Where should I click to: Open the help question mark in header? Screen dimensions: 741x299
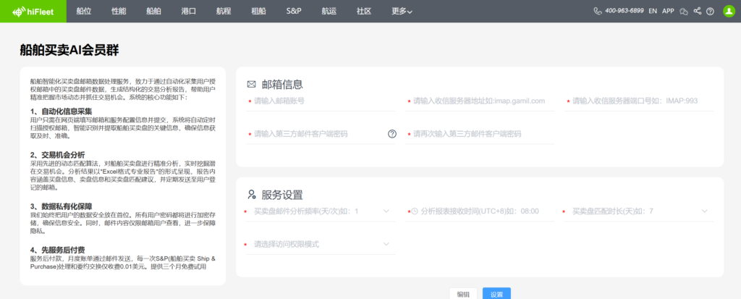click(710, 11)
